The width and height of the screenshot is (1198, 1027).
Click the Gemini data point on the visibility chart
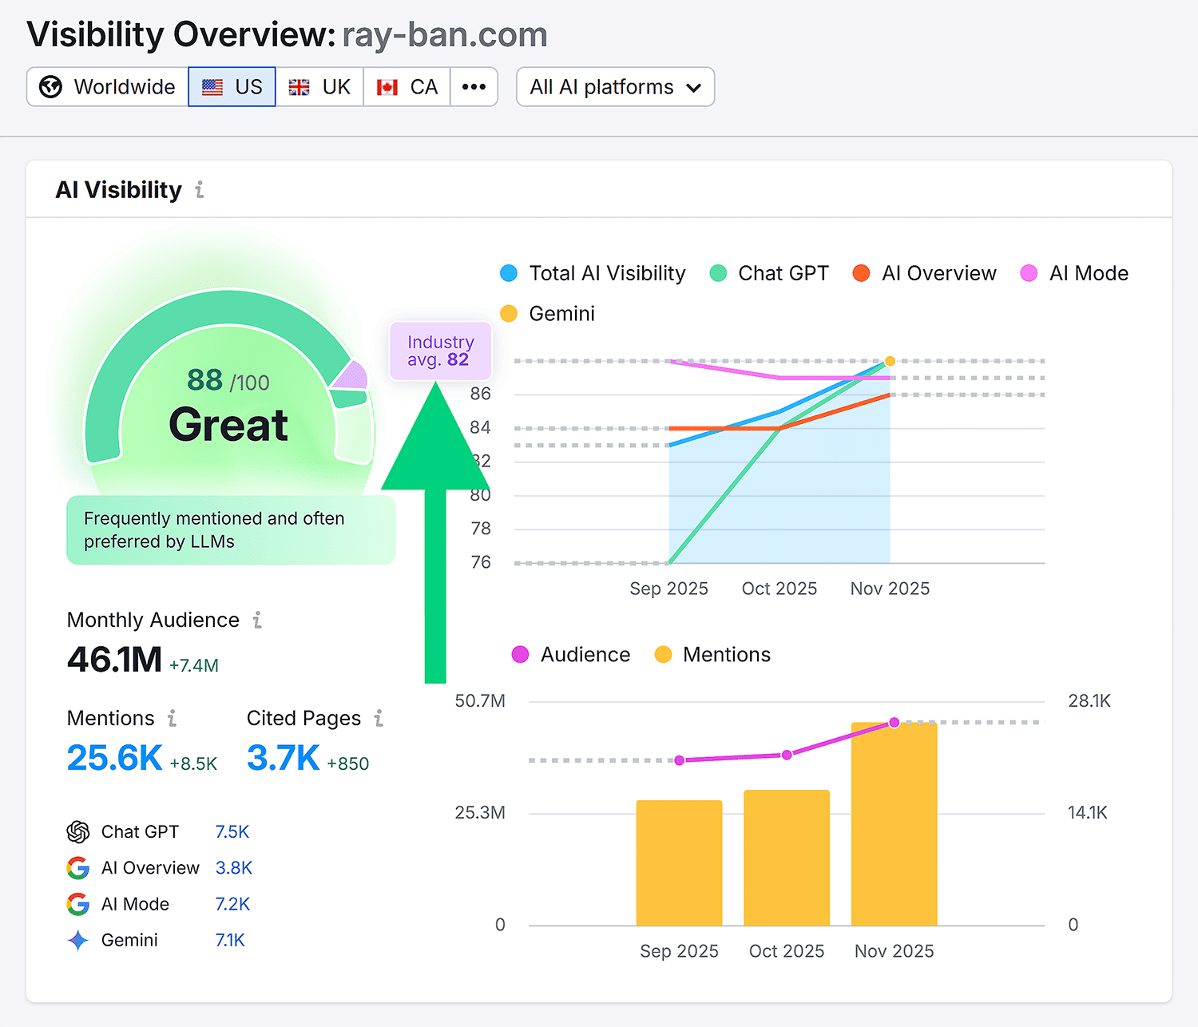click(x=890, y=362)
